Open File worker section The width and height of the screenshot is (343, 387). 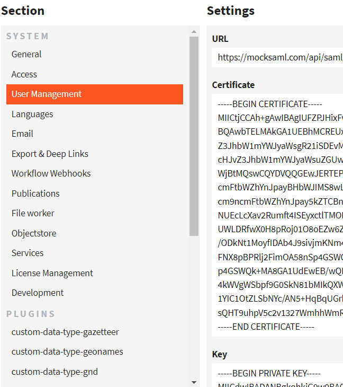[x=33, y=213]
